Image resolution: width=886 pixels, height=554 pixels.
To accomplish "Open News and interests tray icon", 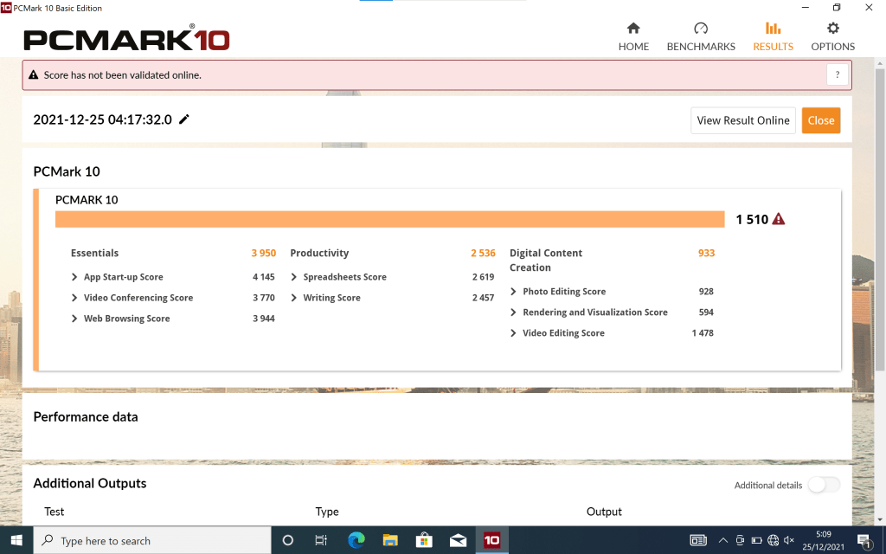I will click(698, 540).
